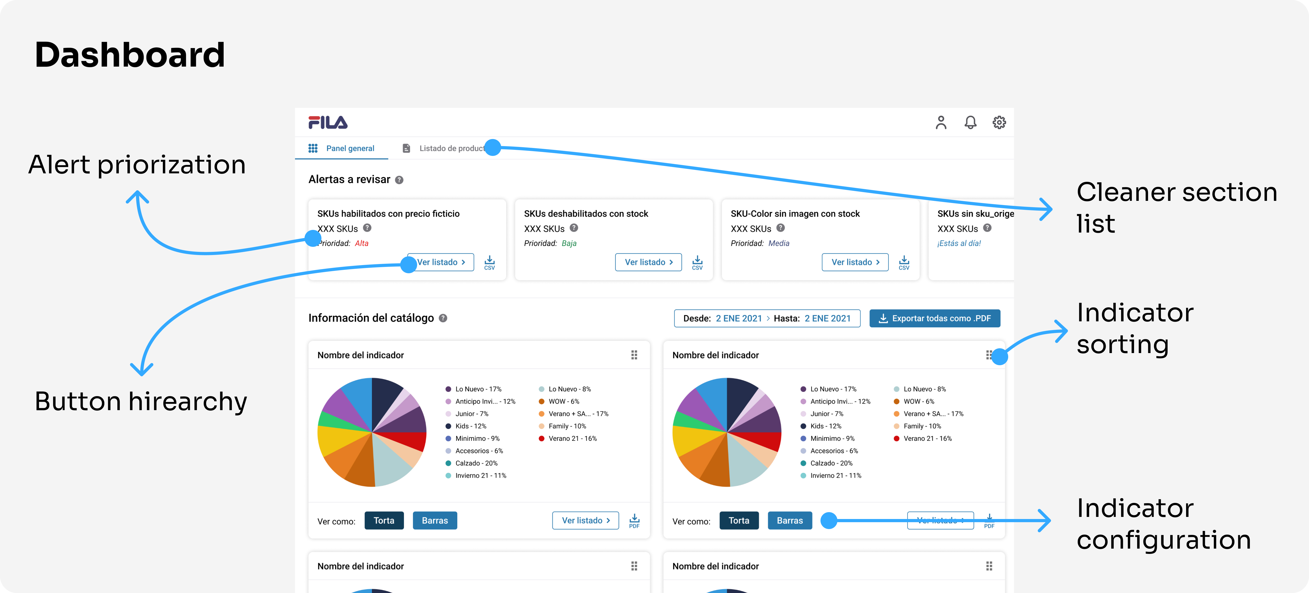Download PDF of first indicator chart
Image resolution: width=1309 pixels, height=593 pixels.
point(634,521)
